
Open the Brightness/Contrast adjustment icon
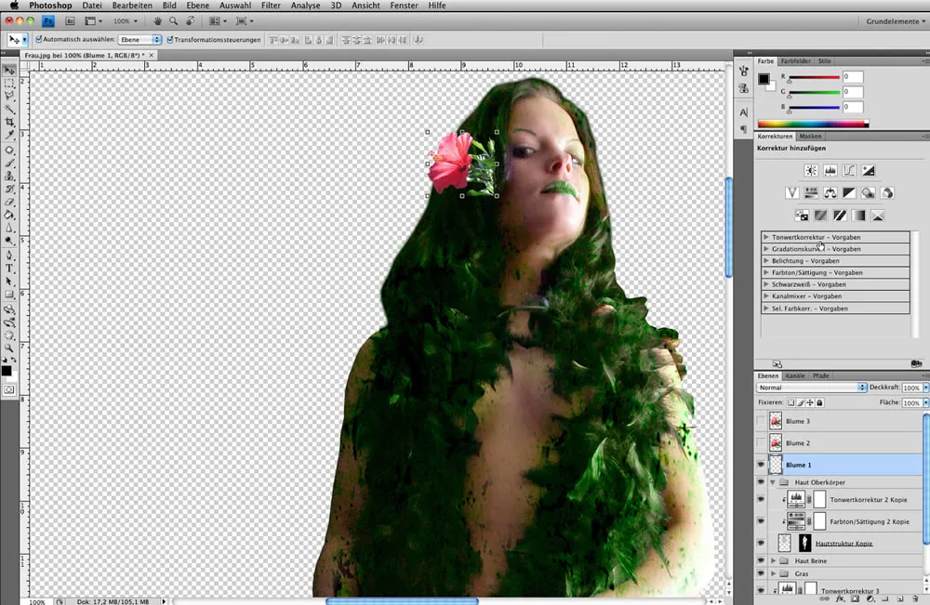[811, 170]
